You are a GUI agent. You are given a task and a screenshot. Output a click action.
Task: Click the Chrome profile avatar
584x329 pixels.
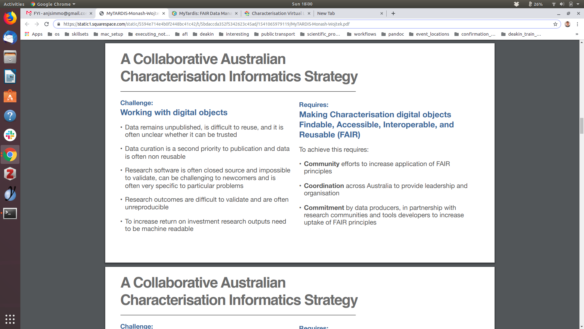pos(567,24)
